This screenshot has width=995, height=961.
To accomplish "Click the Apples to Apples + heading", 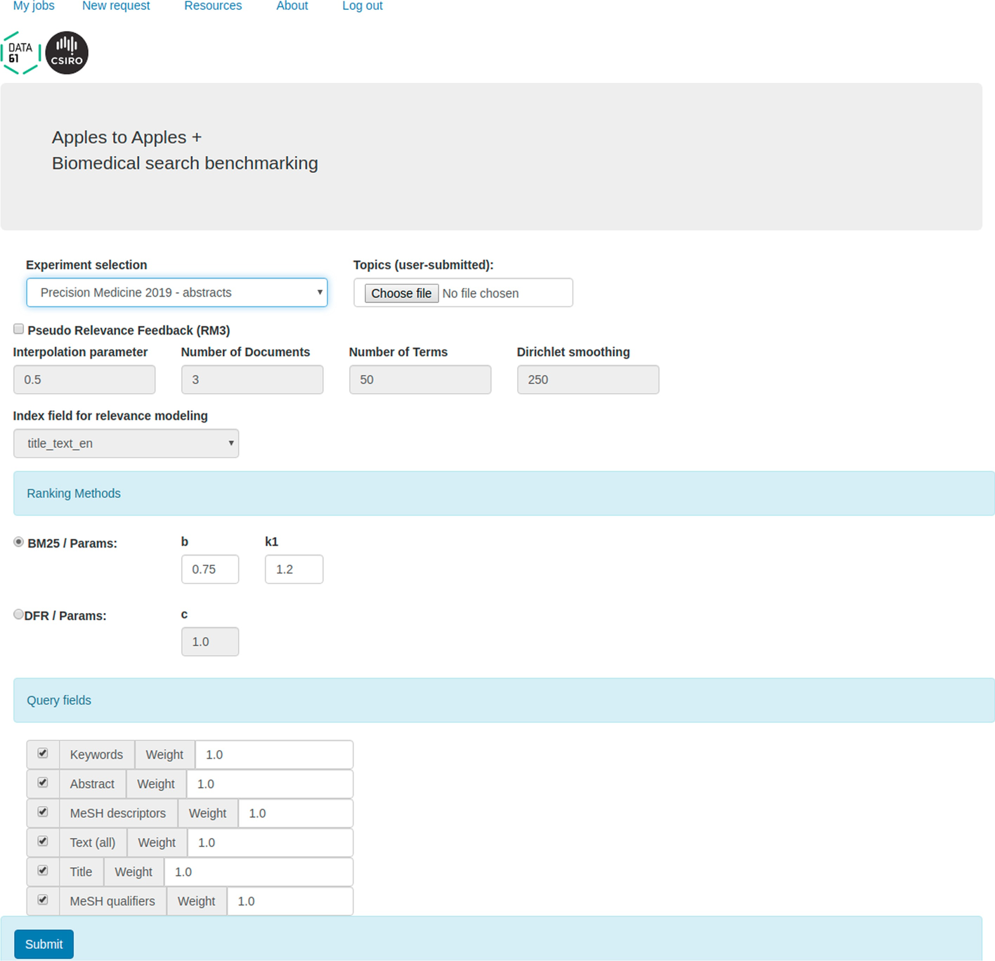I will pyautogui.click(x=126, y=137).
